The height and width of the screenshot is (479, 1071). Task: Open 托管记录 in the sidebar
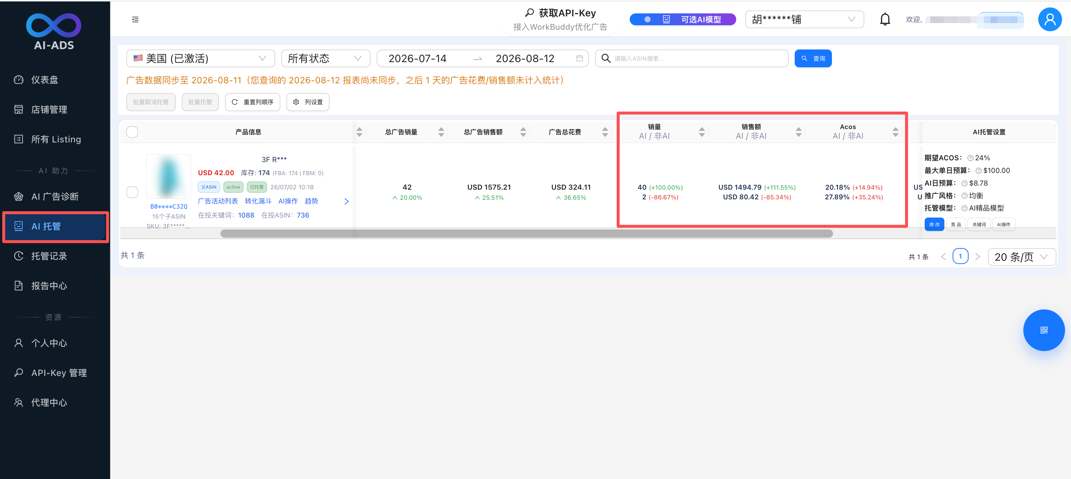tap(55, 256)
